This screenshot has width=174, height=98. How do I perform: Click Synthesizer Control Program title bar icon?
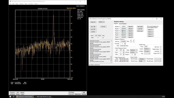click(90, 19)
